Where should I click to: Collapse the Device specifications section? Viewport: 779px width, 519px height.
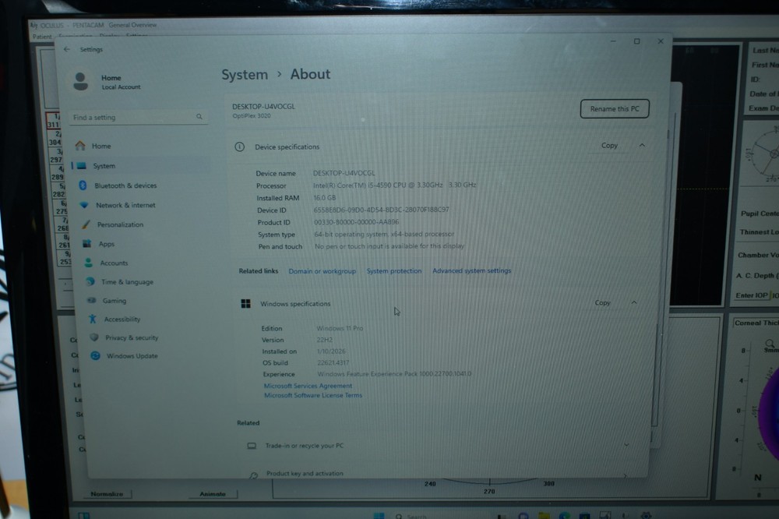(x=642, y=145)
